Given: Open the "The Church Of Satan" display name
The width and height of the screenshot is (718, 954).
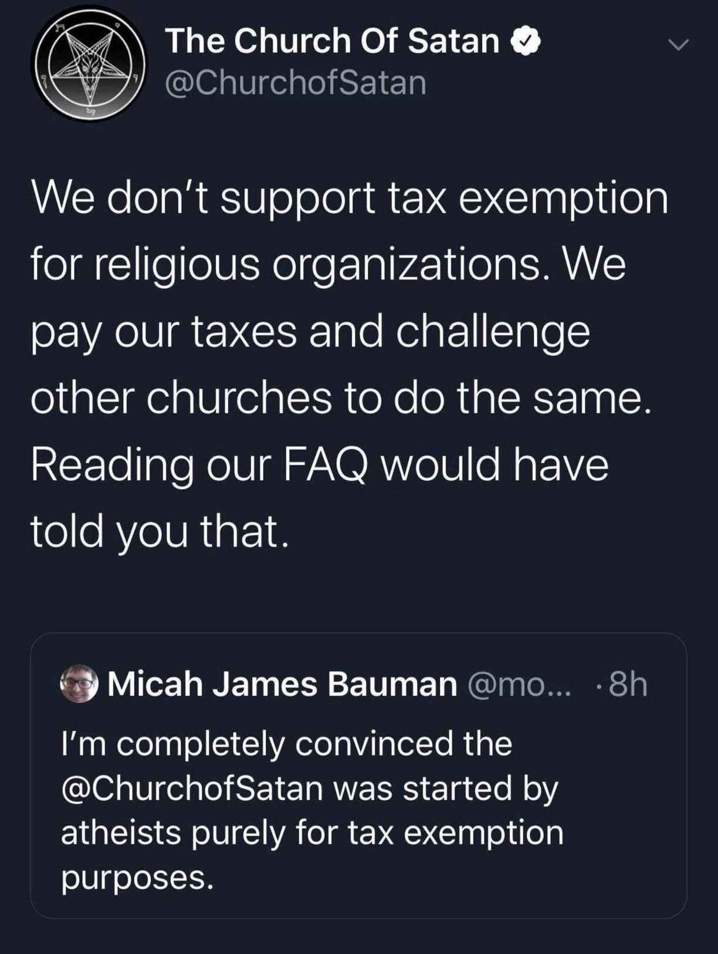Looking at the screenshot, I should [x=332, y=42].
